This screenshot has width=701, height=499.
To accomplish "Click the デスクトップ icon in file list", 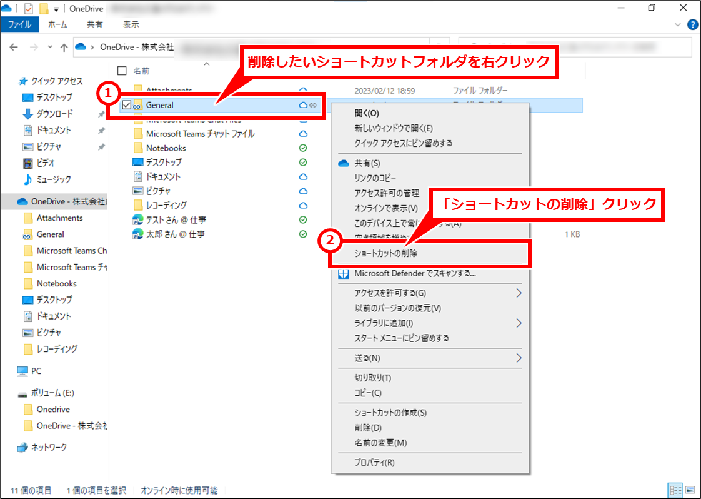I will [x=138, y=162].
